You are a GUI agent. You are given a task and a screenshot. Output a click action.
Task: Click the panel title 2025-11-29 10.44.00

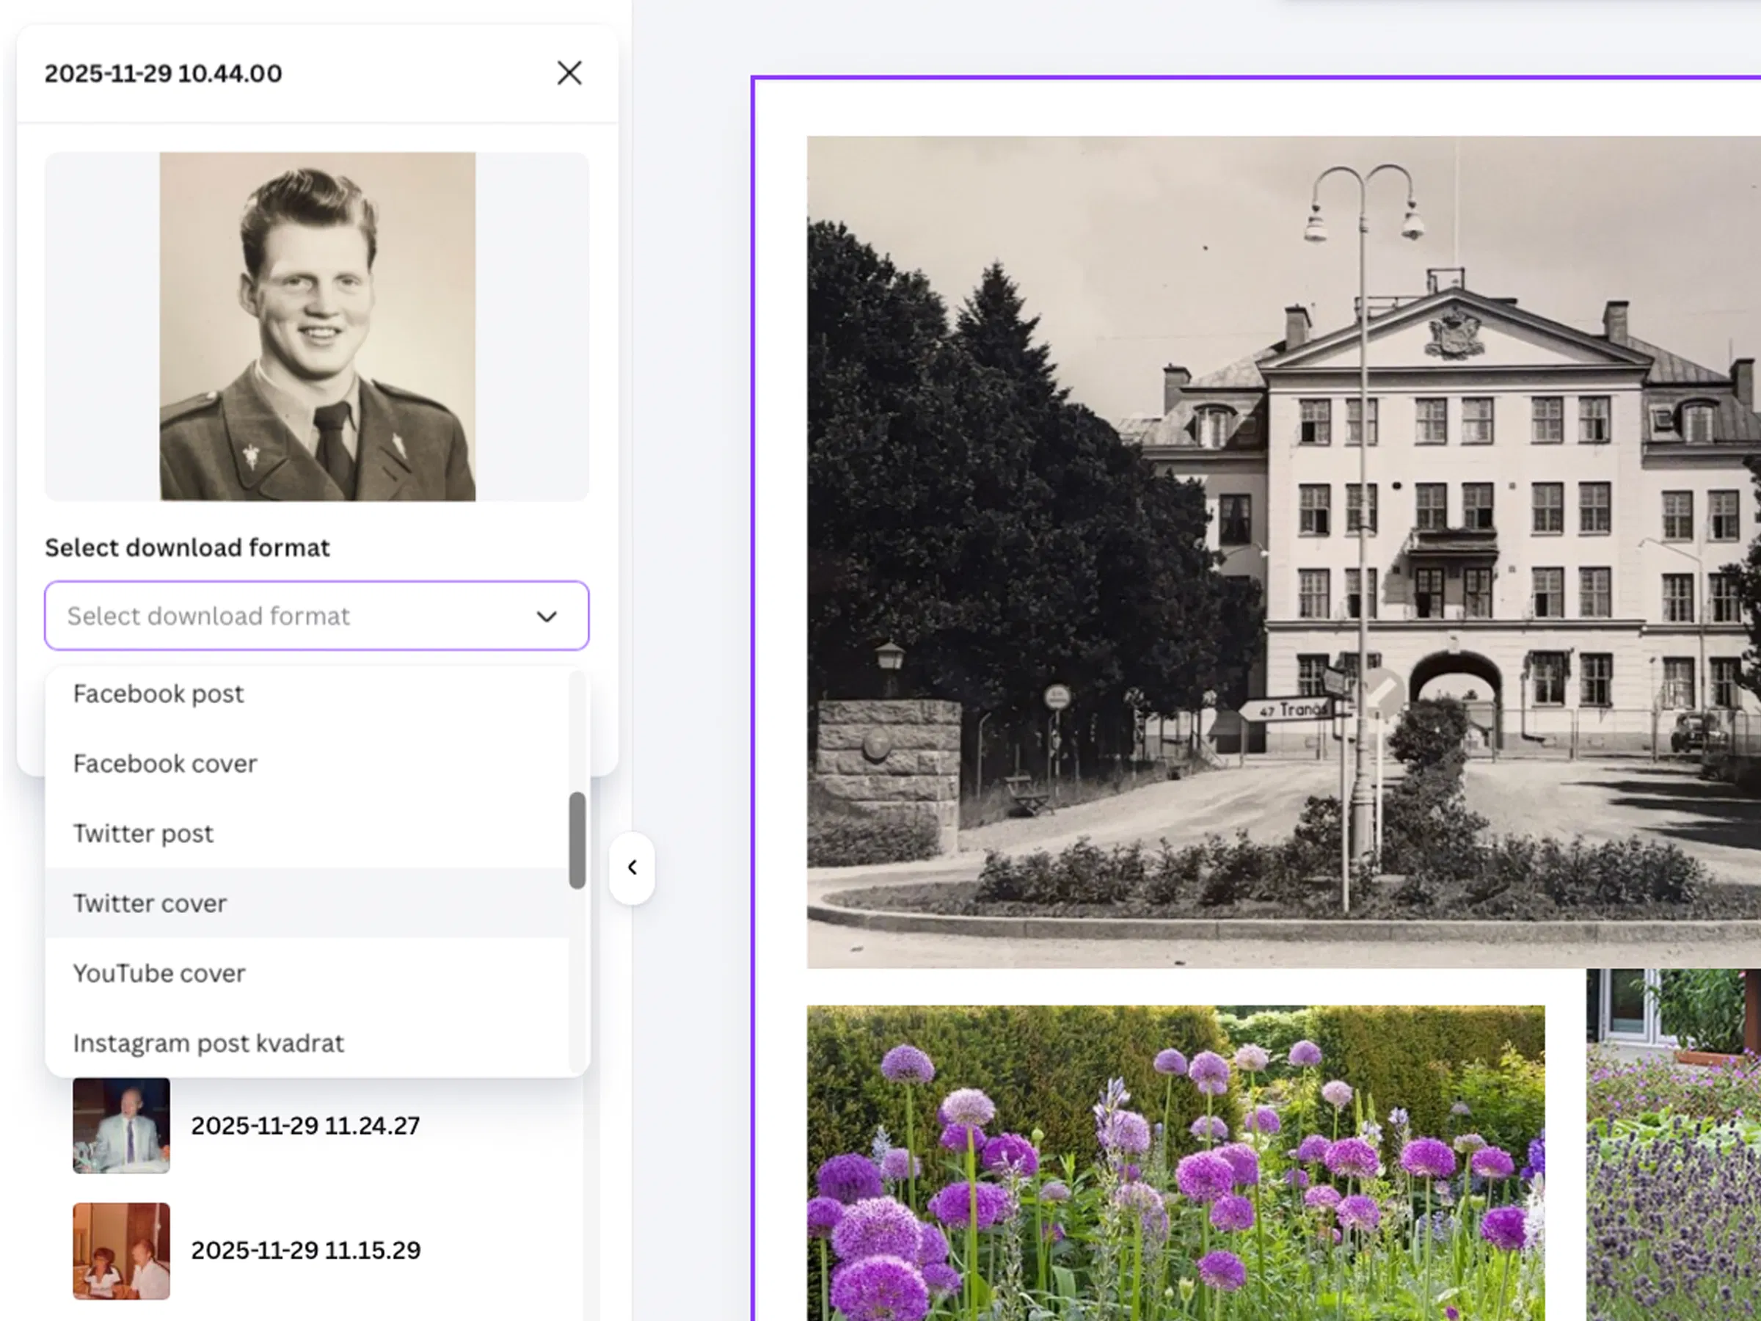pyautogui.click(x=163, y=73)
